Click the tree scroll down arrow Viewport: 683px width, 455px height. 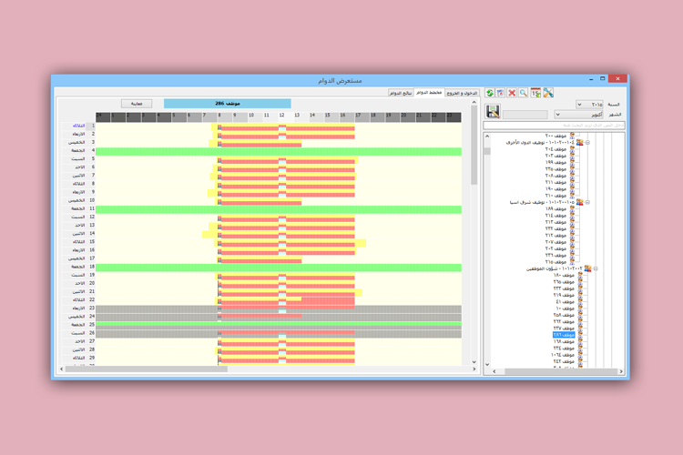pyautogui.click(x=487, y=364)
